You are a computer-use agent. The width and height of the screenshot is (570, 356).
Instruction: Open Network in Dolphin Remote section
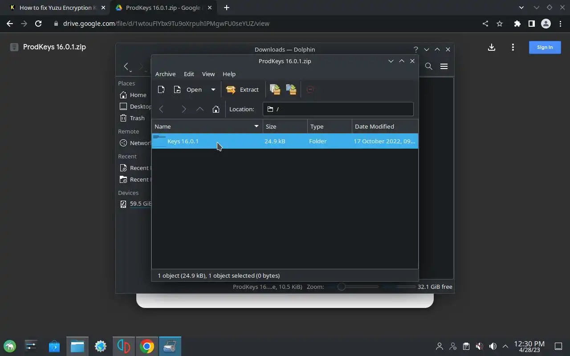[x=135, y=143]
